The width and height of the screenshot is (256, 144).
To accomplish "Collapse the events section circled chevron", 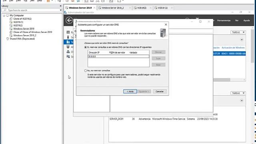I will pos(242,100).
